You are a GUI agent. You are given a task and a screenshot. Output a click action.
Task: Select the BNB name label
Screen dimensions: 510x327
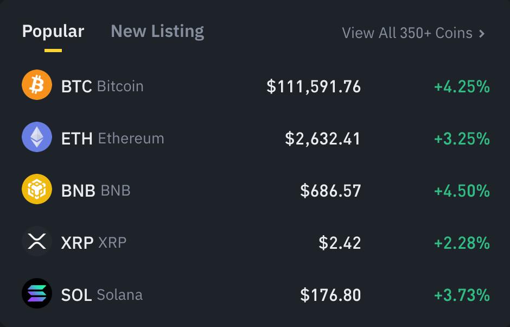click(95, 191)
